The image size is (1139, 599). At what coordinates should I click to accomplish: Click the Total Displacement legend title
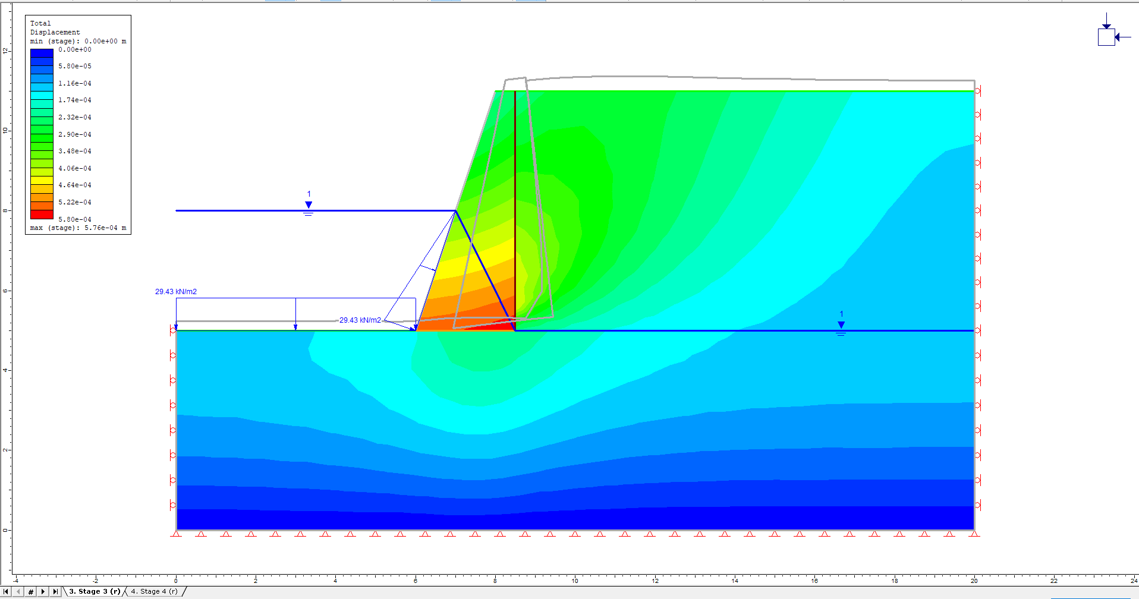coord(55,28)
